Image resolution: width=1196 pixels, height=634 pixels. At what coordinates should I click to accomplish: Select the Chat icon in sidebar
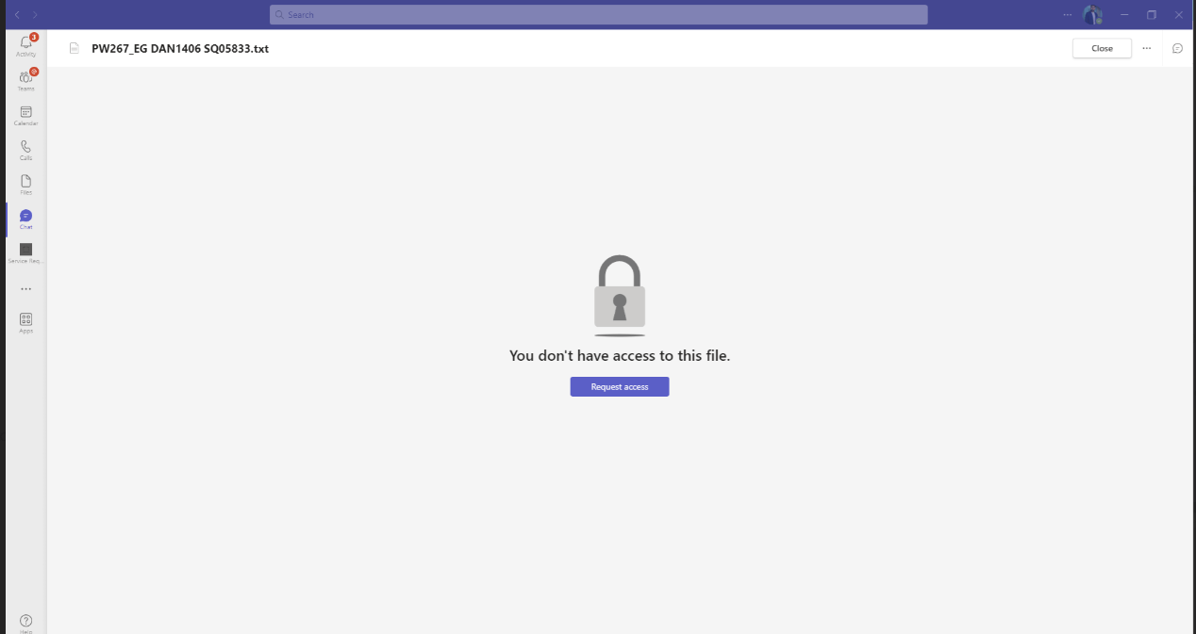[x=25, y=219]
